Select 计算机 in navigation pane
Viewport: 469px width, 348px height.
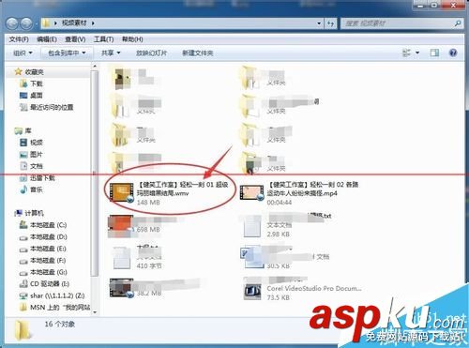(x=29, y=213)
